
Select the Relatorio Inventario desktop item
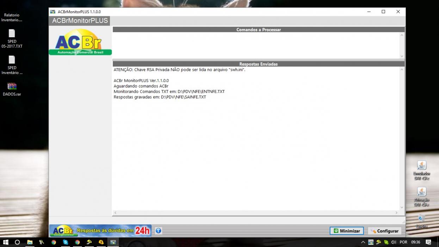coord(12,17)
